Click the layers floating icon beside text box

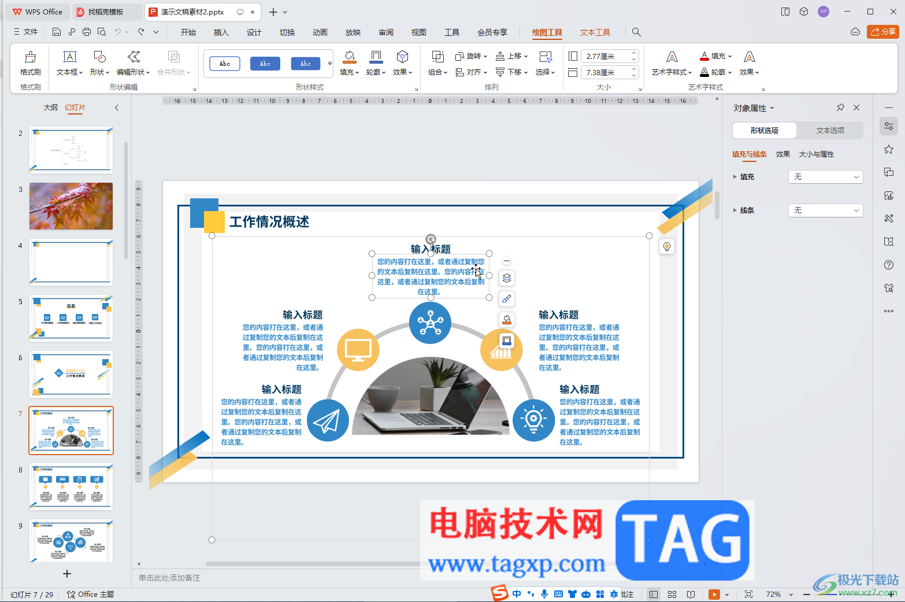click(507, 278)
